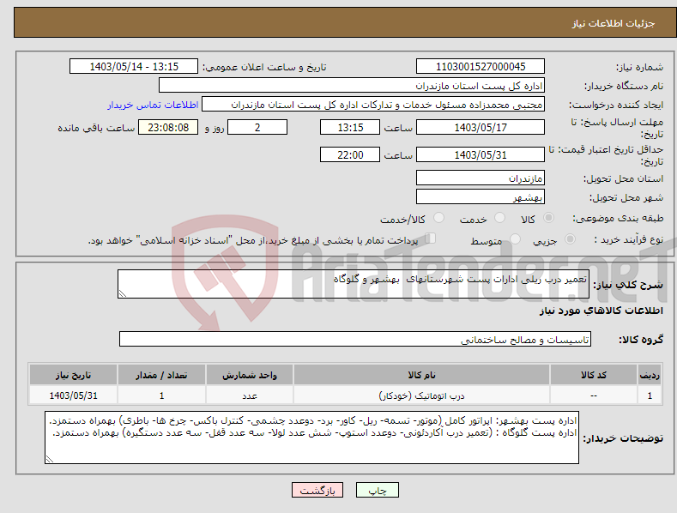Click the ایجاد کننده درخواست label

tap(616, 105)
